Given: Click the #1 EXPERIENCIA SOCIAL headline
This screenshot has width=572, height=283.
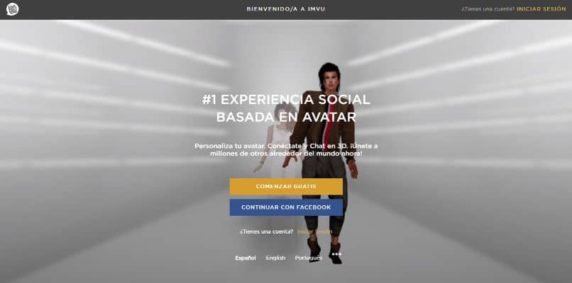Looking at the screenshot, I should pos(286,100).
